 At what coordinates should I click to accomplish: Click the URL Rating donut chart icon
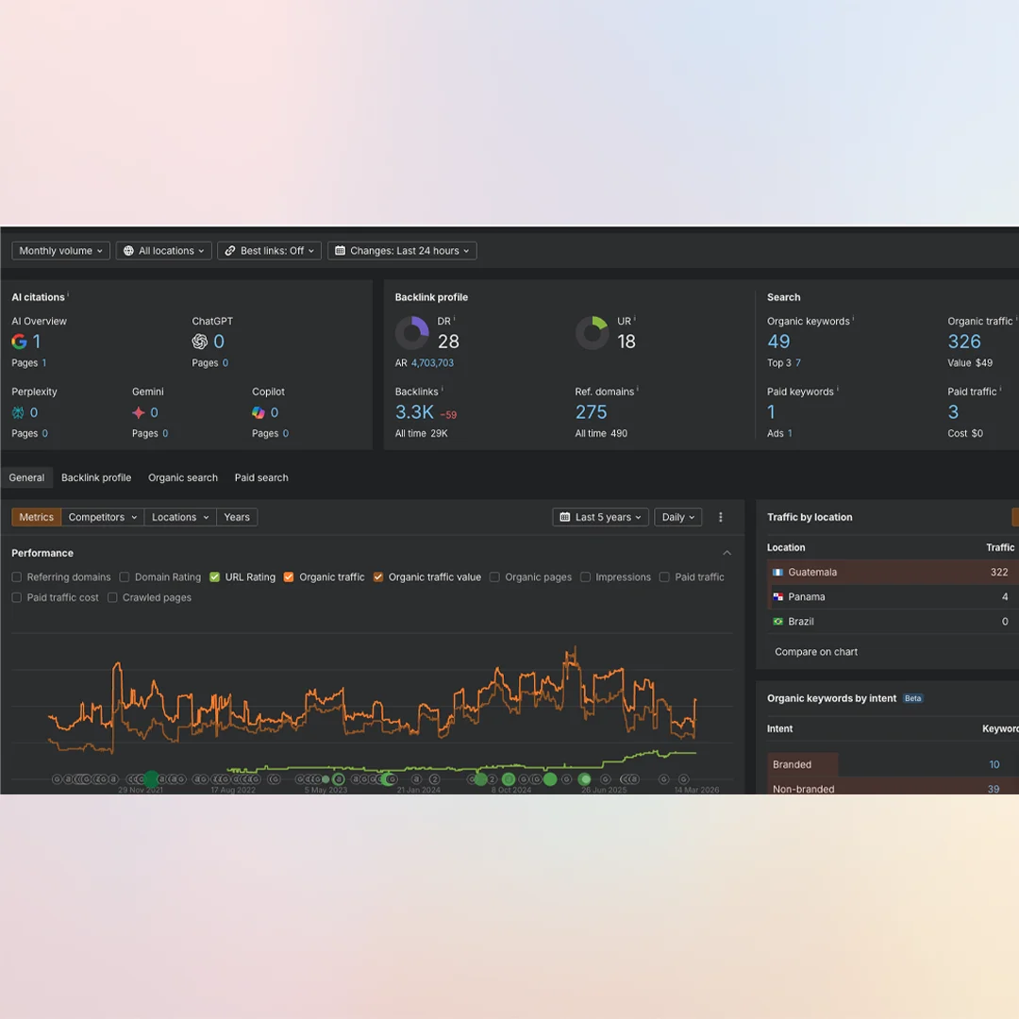coord(592,333)
